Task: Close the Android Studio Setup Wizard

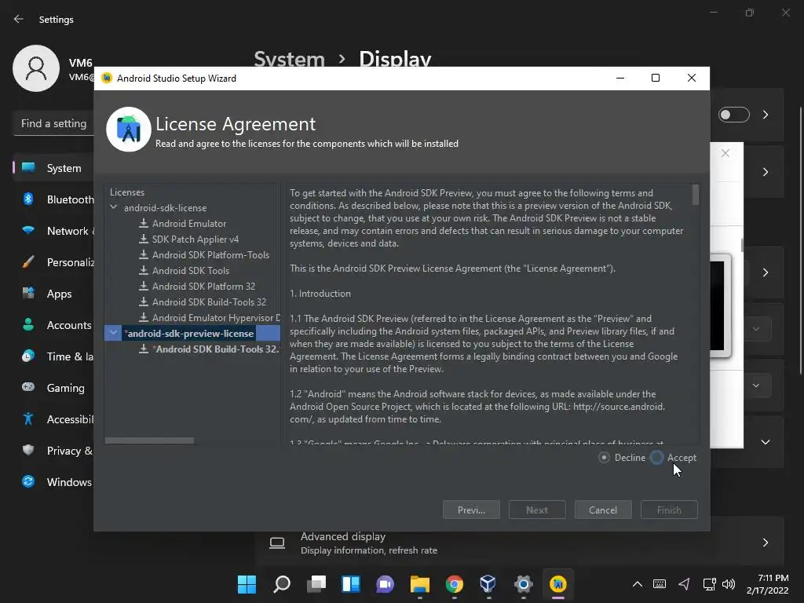Action: click(x=692, y=78)
